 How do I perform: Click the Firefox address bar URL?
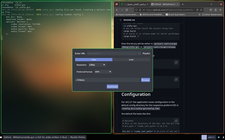pyautogui.click(x=170, y=10)
